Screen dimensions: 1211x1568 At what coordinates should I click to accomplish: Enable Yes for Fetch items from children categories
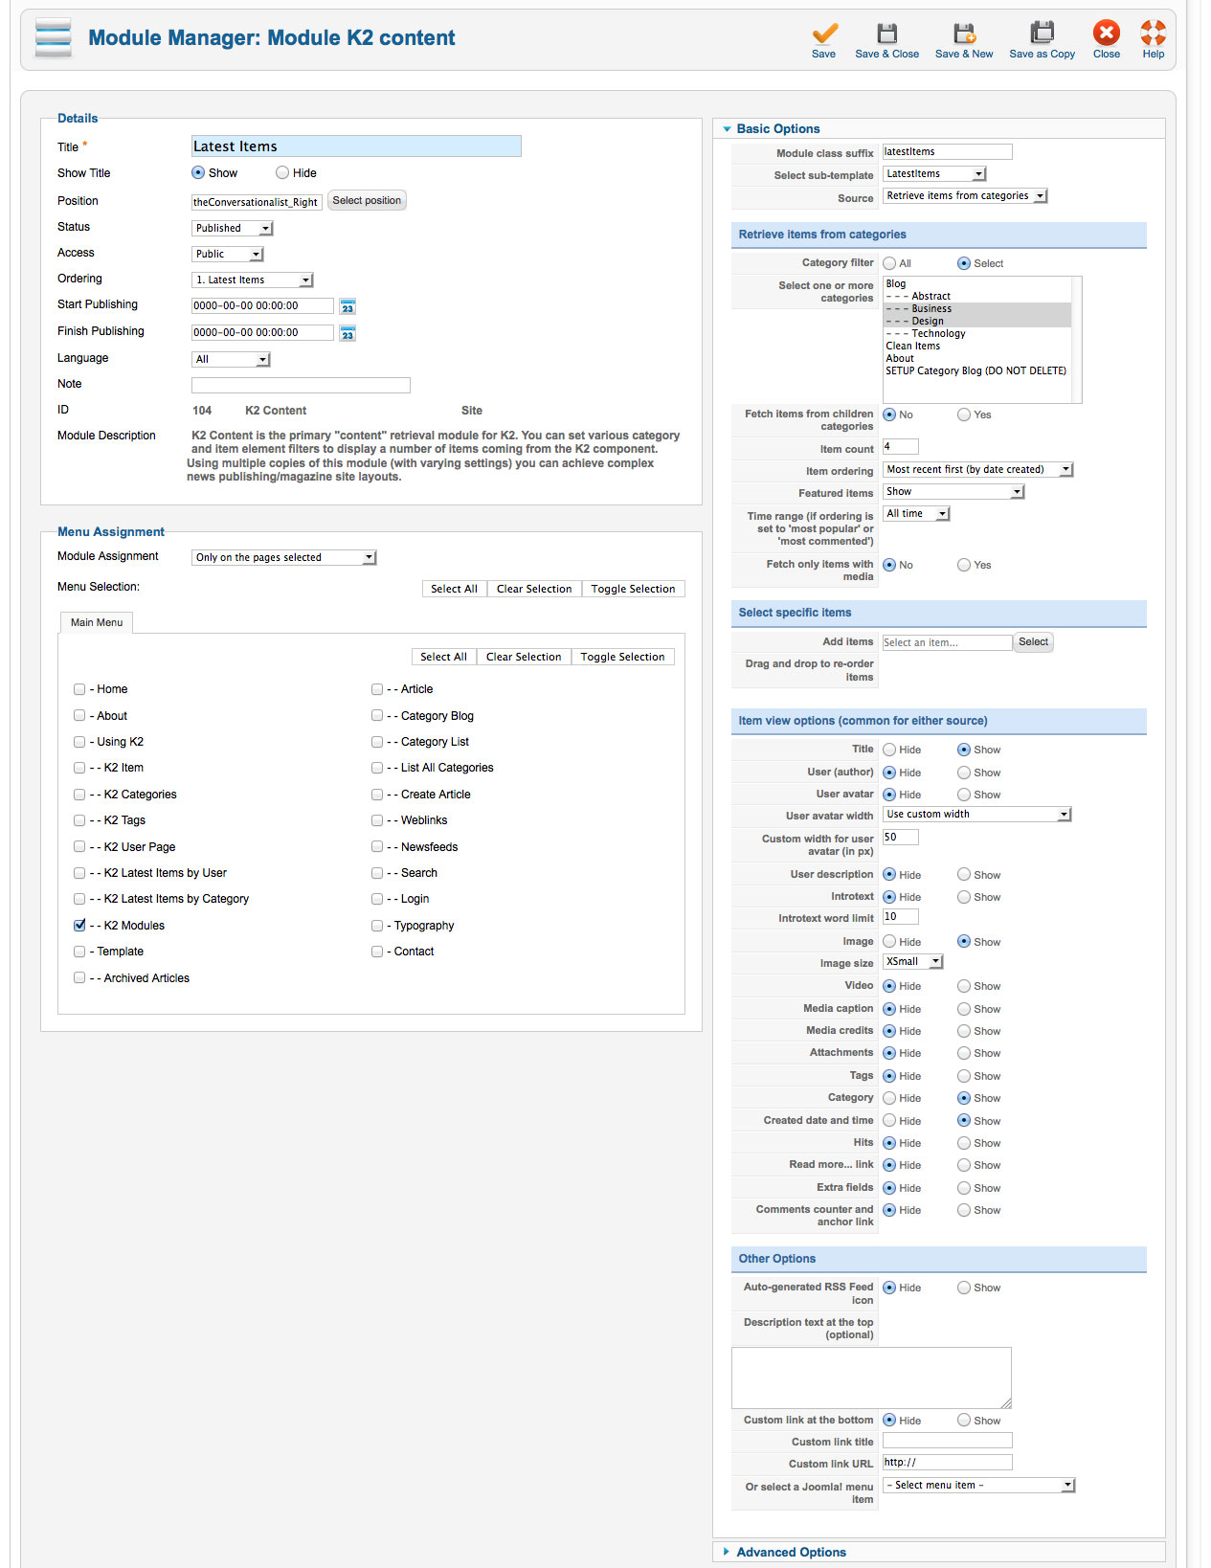coord(964,414)
